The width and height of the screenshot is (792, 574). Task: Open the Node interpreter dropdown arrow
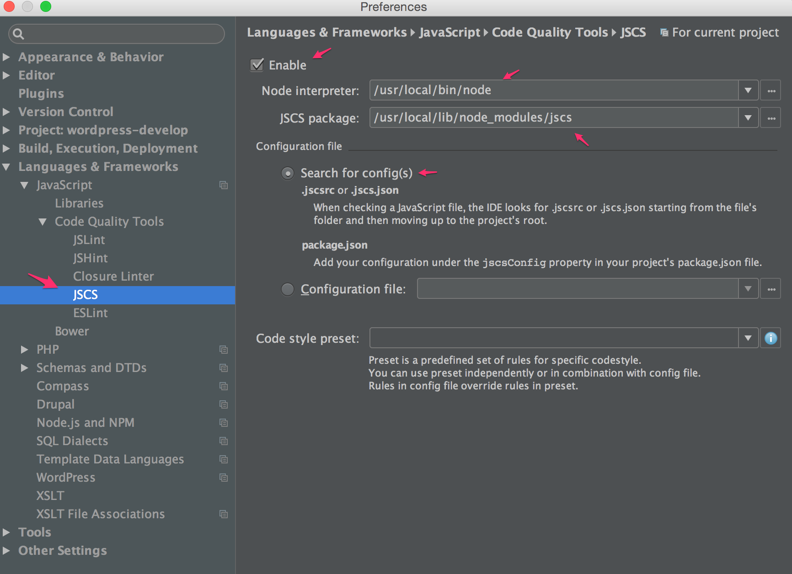[x=748, y=90]
